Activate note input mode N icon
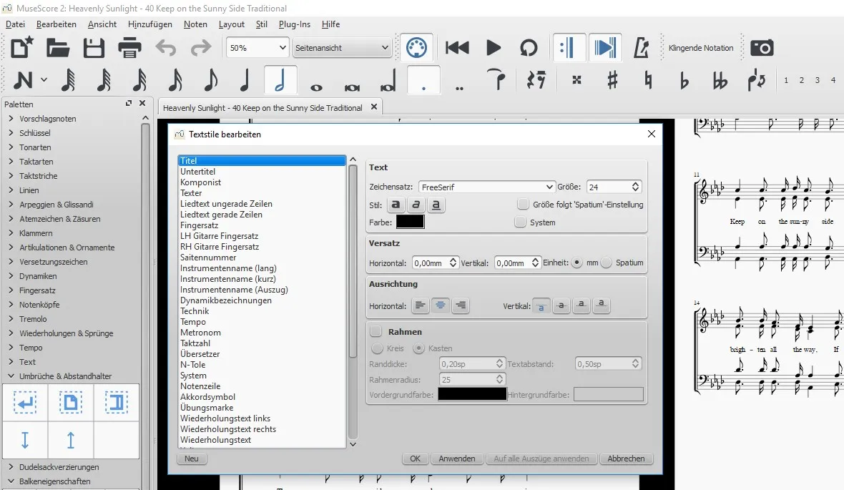 pos(23,80)
